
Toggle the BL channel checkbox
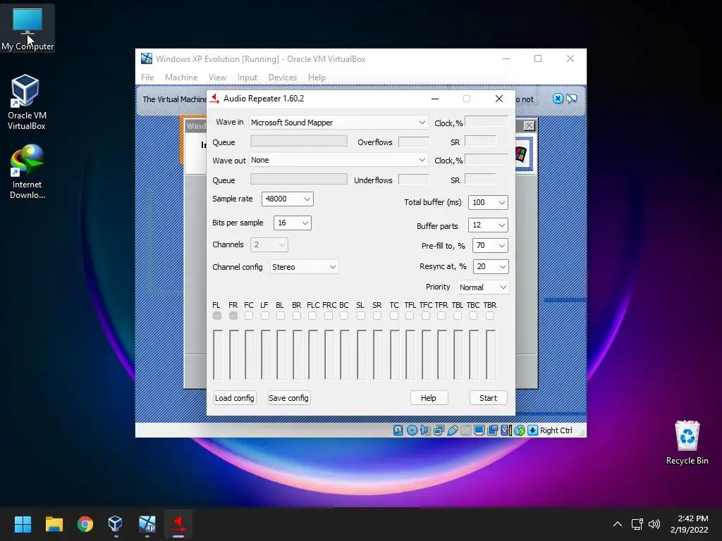[x=281, y=316]
